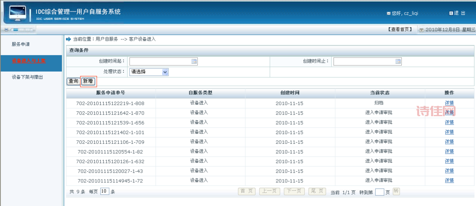Open 详情 for order ending 1-709
The height and width of the screenshot is (206, 476).
pos(449,142)
